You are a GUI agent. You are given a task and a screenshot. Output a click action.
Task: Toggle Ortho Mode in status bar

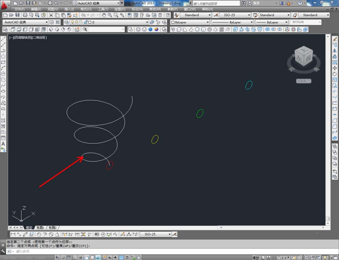75,258
